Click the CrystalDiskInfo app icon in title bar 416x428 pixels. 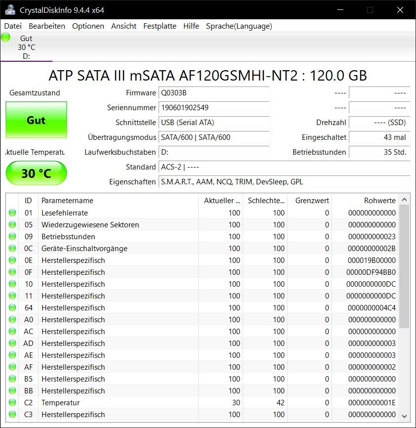10,10
